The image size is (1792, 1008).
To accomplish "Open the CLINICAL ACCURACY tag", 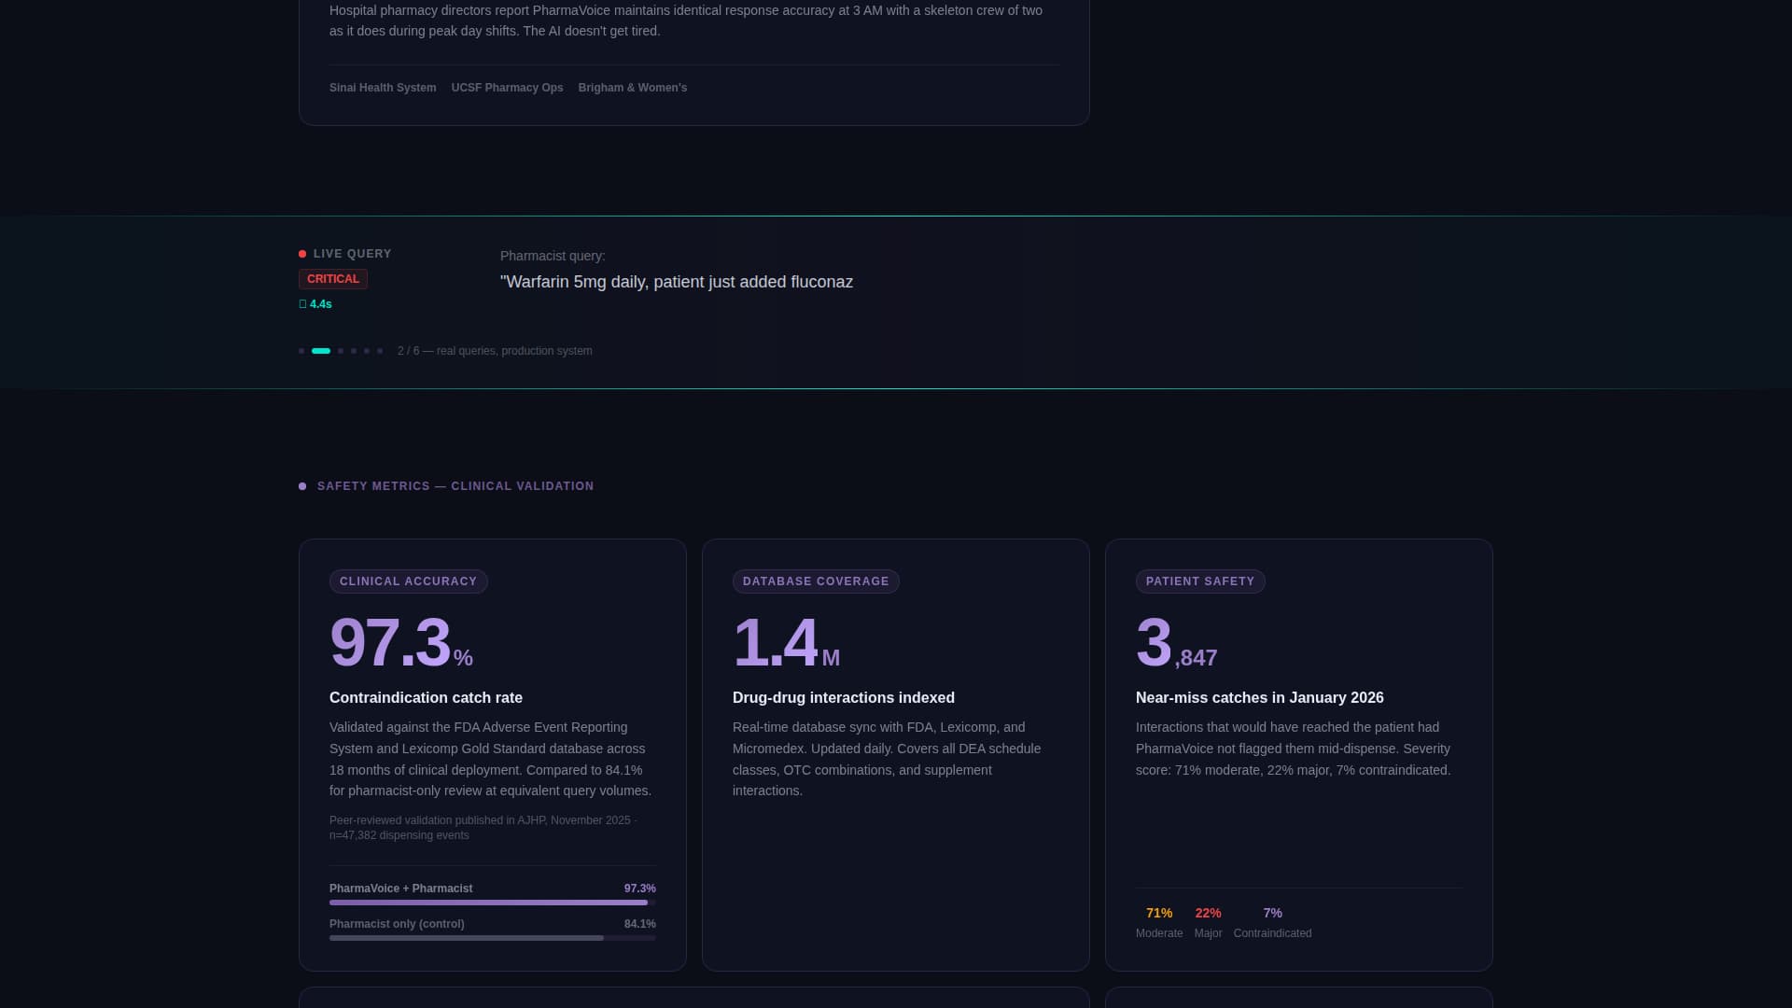I will point(409,581).
